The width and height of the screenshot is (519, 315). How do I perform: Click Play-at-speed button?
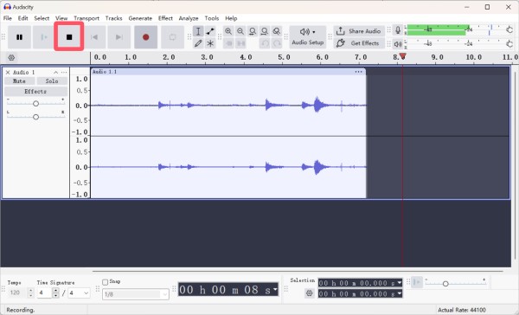[x=417, y=282]
